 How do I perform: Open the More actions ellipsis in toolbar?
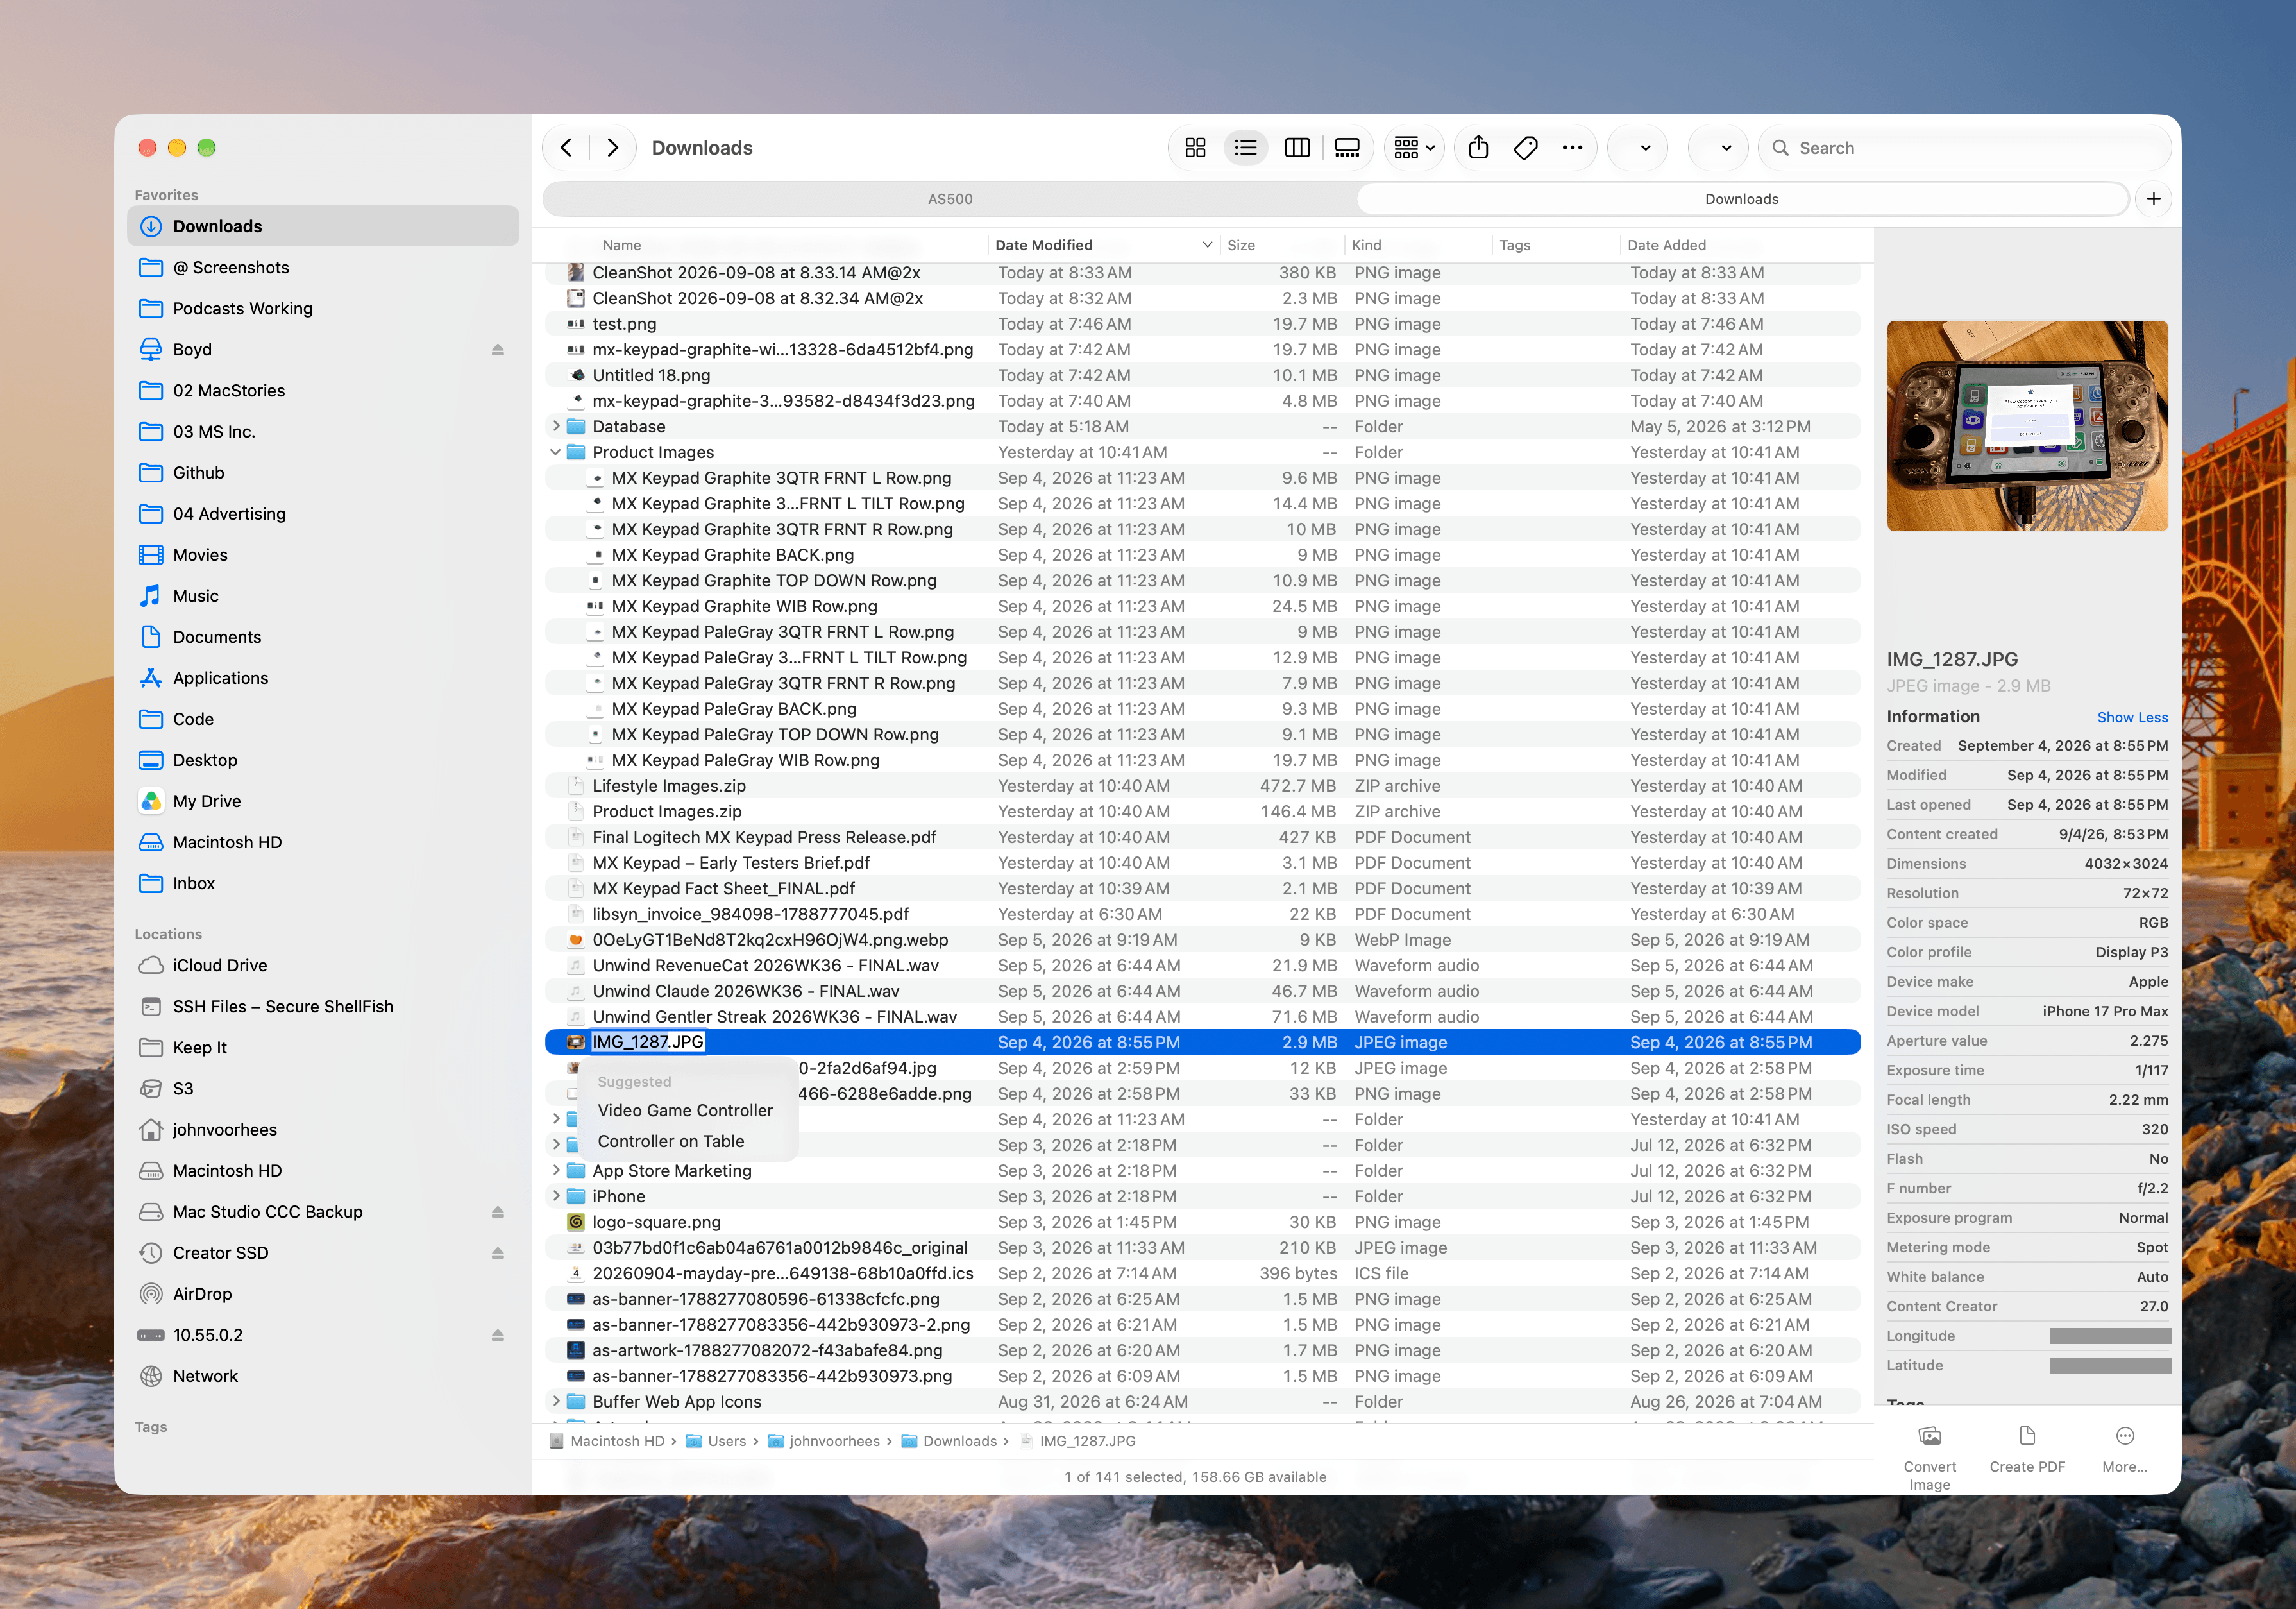click(1572, 148)
